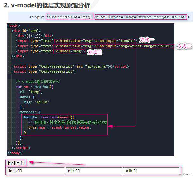Click the comment "/* v-model指令的本质*/"
196x179 pixels.
38,82
